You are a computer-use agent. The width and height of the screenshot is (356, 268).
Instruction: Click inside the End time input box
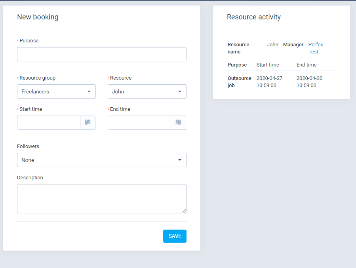[139, 123]
